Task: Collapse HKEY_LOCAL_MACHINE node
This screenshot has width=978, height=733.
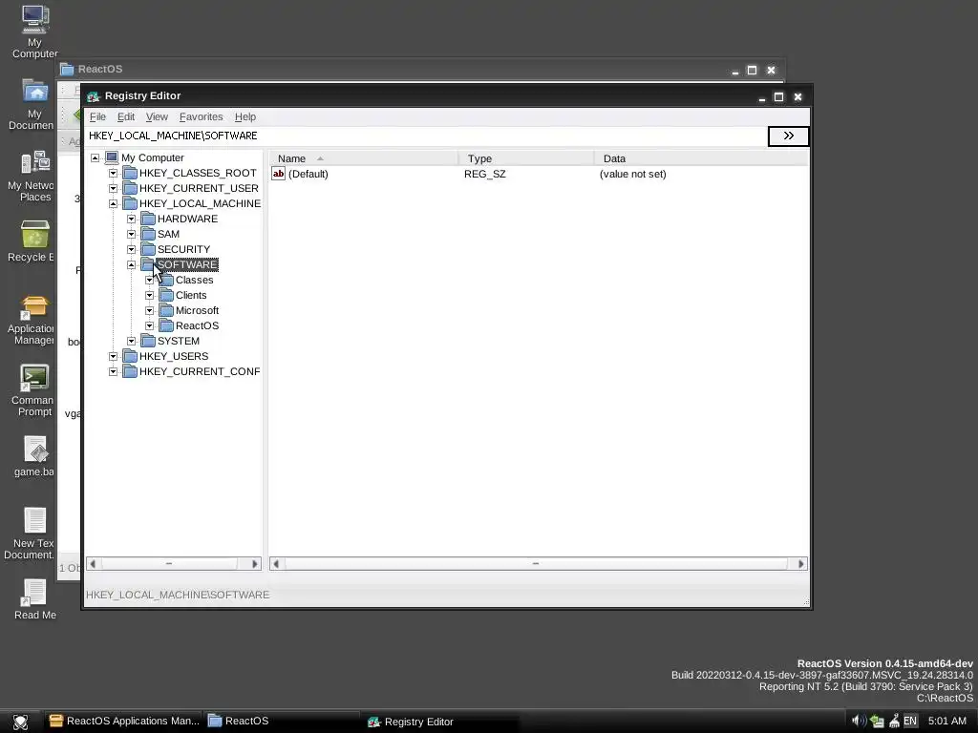Action: click(x=113, y=203)
